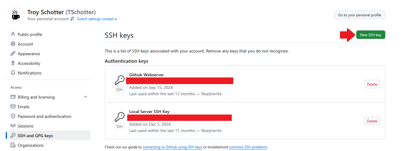Viewport: 404px width, 151px height.
Task: Open connecting to GitHub using SSH keys link
Action: point(172,147)
